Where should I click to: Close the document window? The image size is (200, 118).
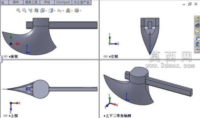196,4
